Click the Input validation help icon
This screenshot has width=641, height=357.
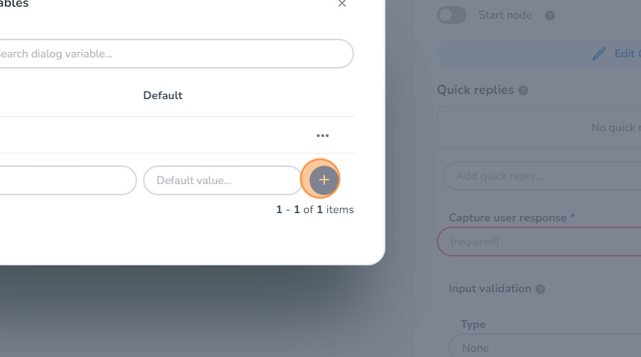540,289
